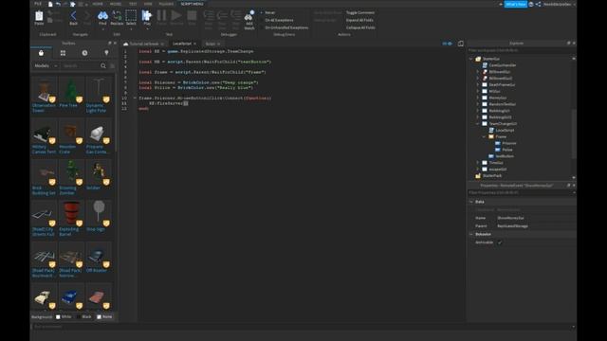Select the Pine Tree model thumbnail
This screenshot has height=341, width=607.
[x=71, y=93]
